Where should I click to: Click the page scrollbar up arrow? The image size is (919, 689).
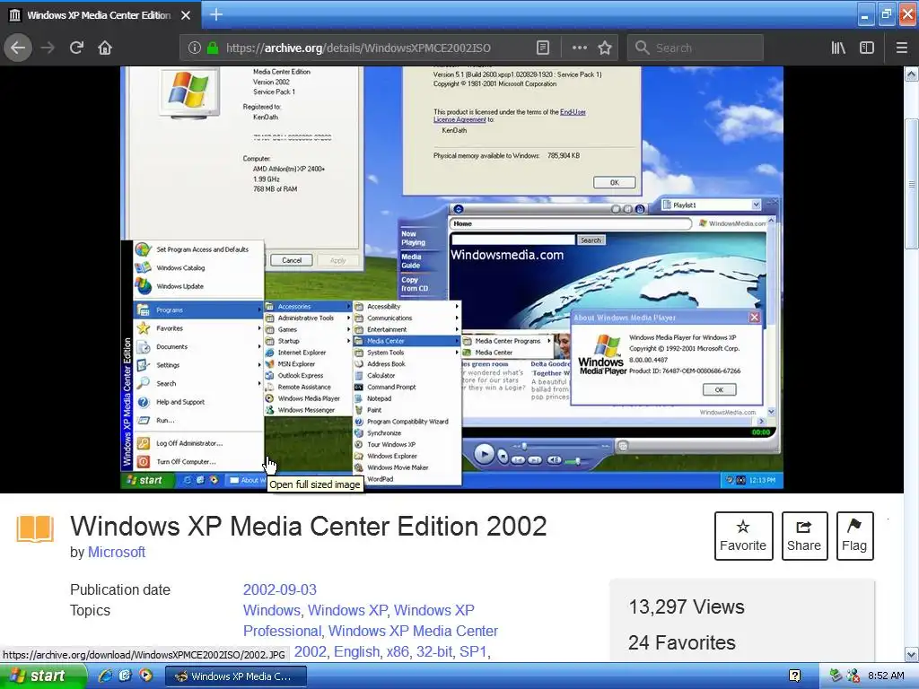coord(911,74)
